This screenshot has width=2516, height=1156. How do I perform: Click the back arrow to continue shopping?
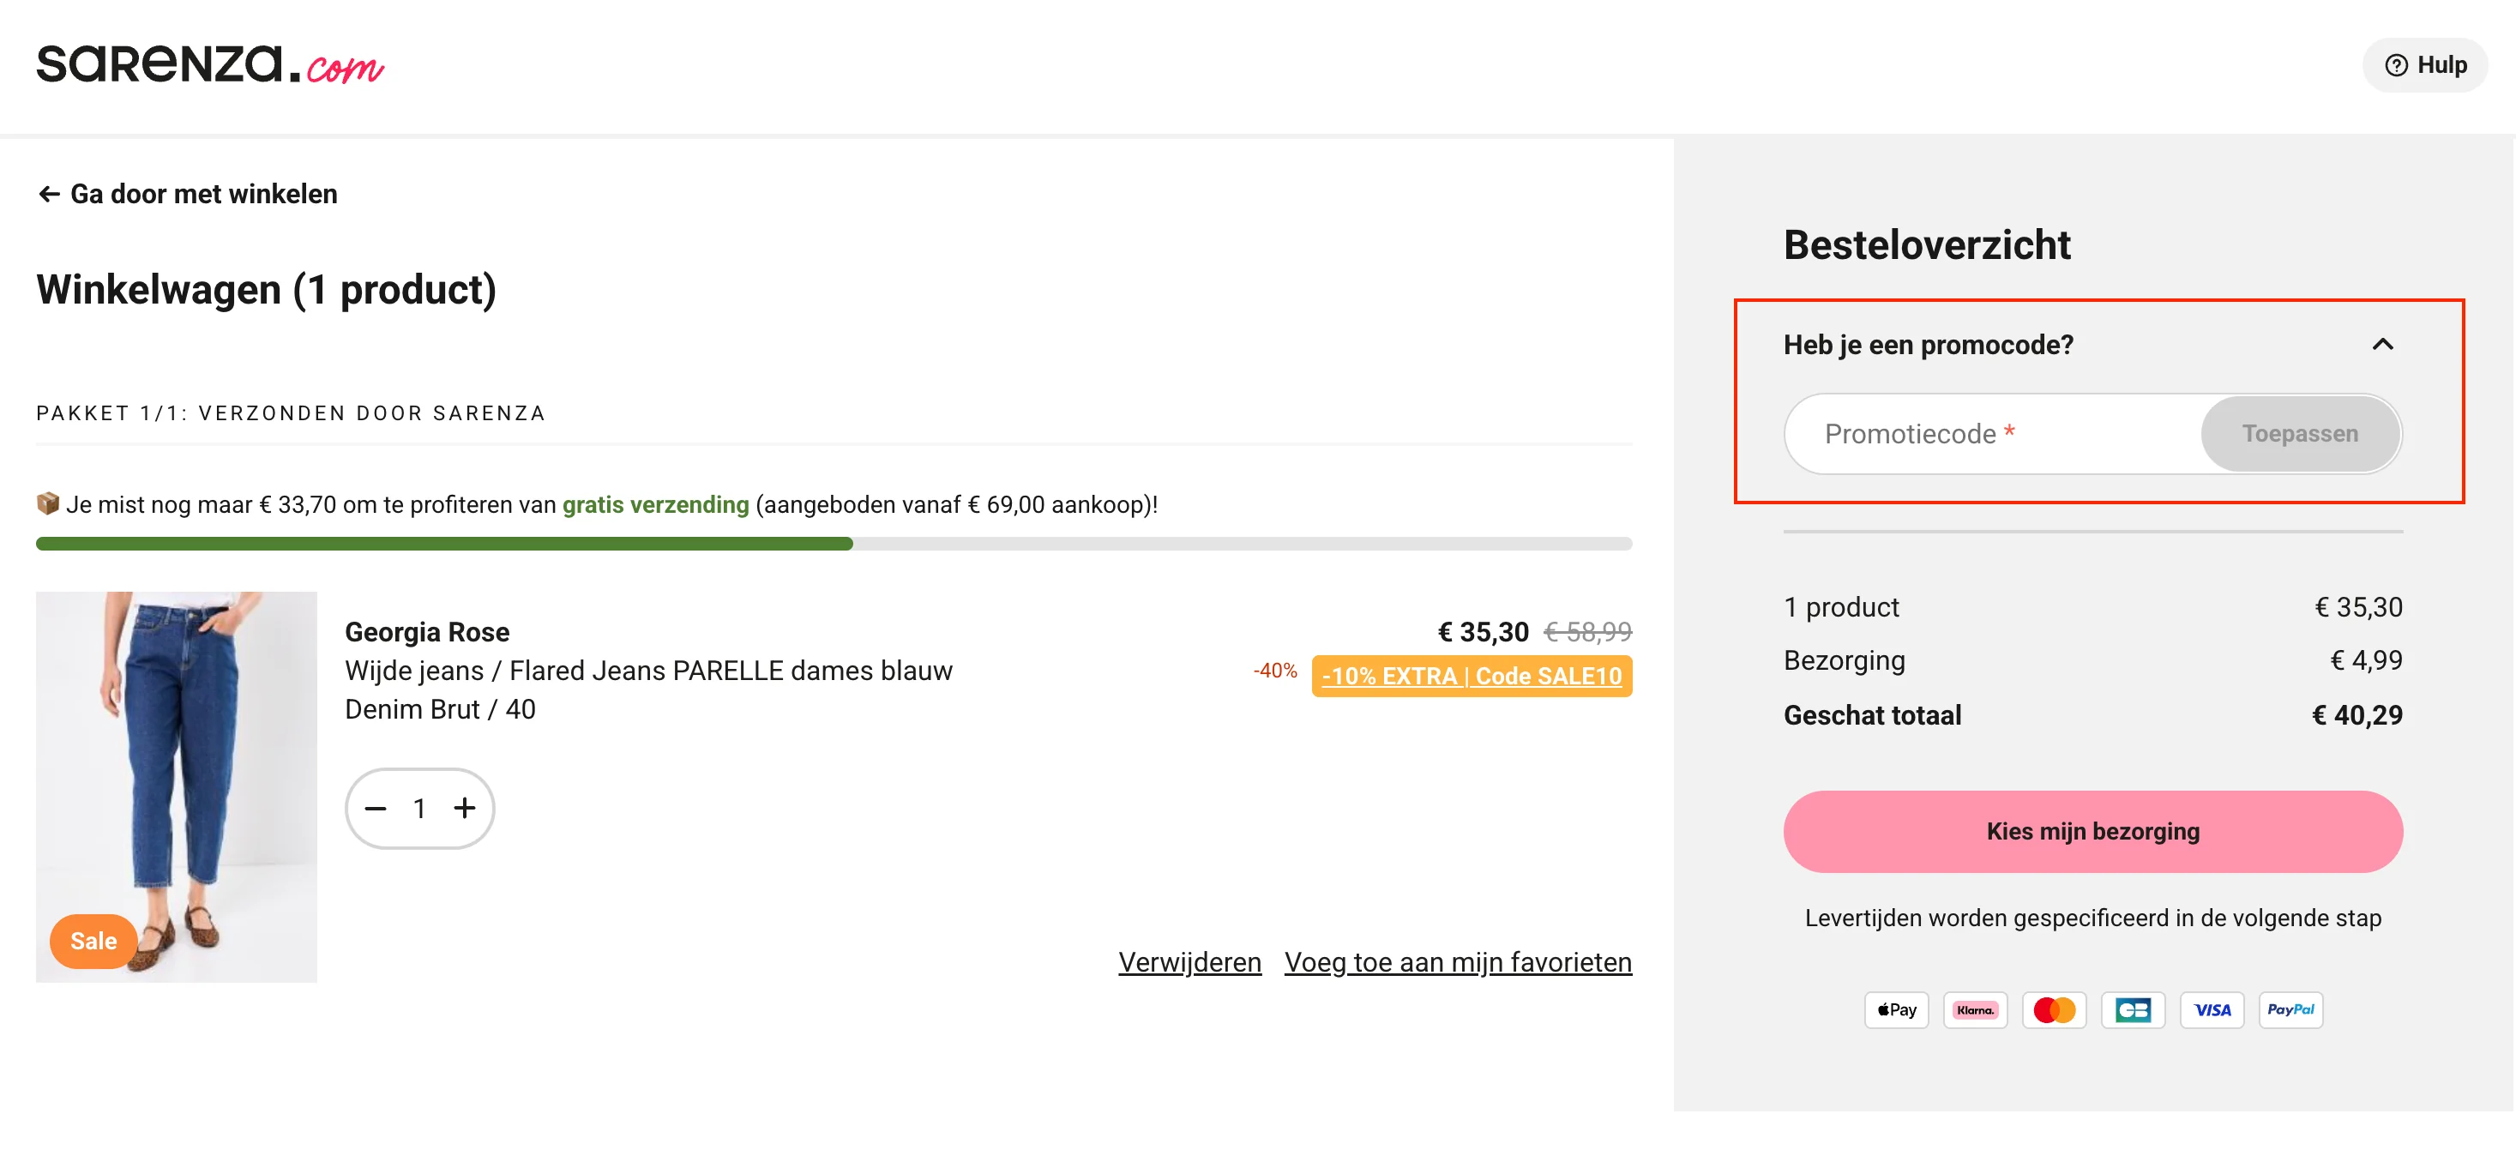tap(49, 195)
